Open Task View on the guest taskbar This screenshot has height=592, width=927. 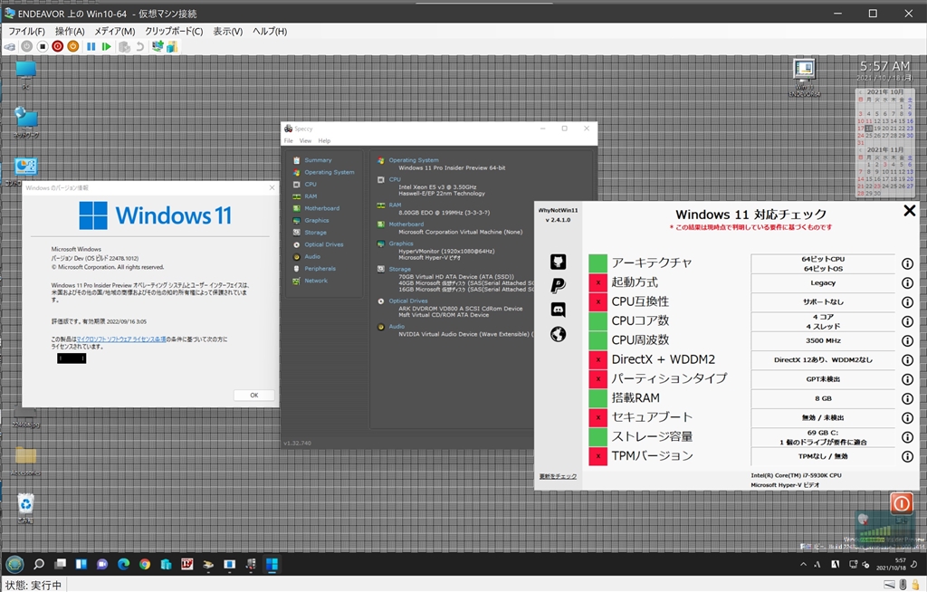[x=60, y=564]
